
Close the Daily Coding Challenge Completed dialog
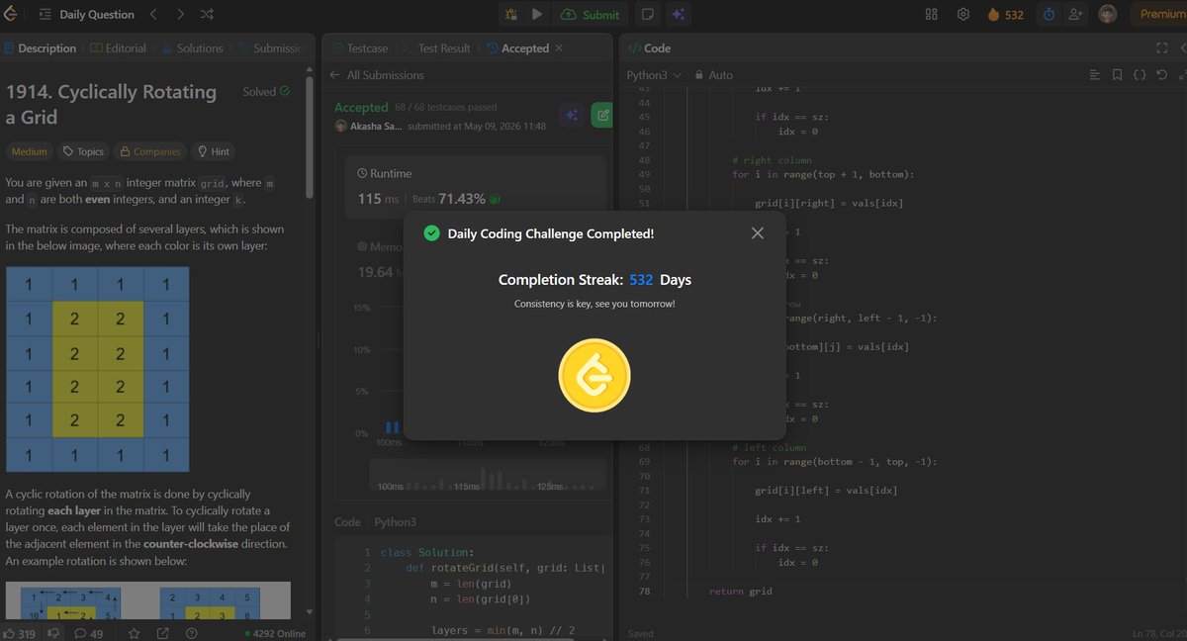[x=758, y=233]
